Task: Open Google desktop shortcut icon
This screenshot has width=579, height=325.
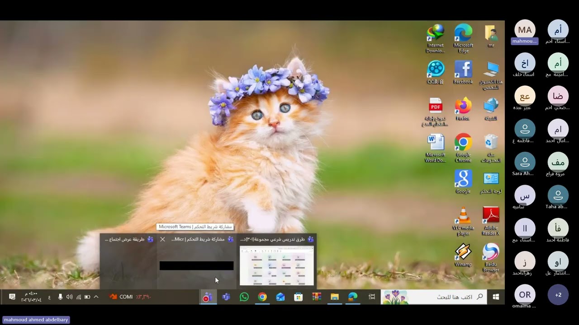Action: [463, 182]
